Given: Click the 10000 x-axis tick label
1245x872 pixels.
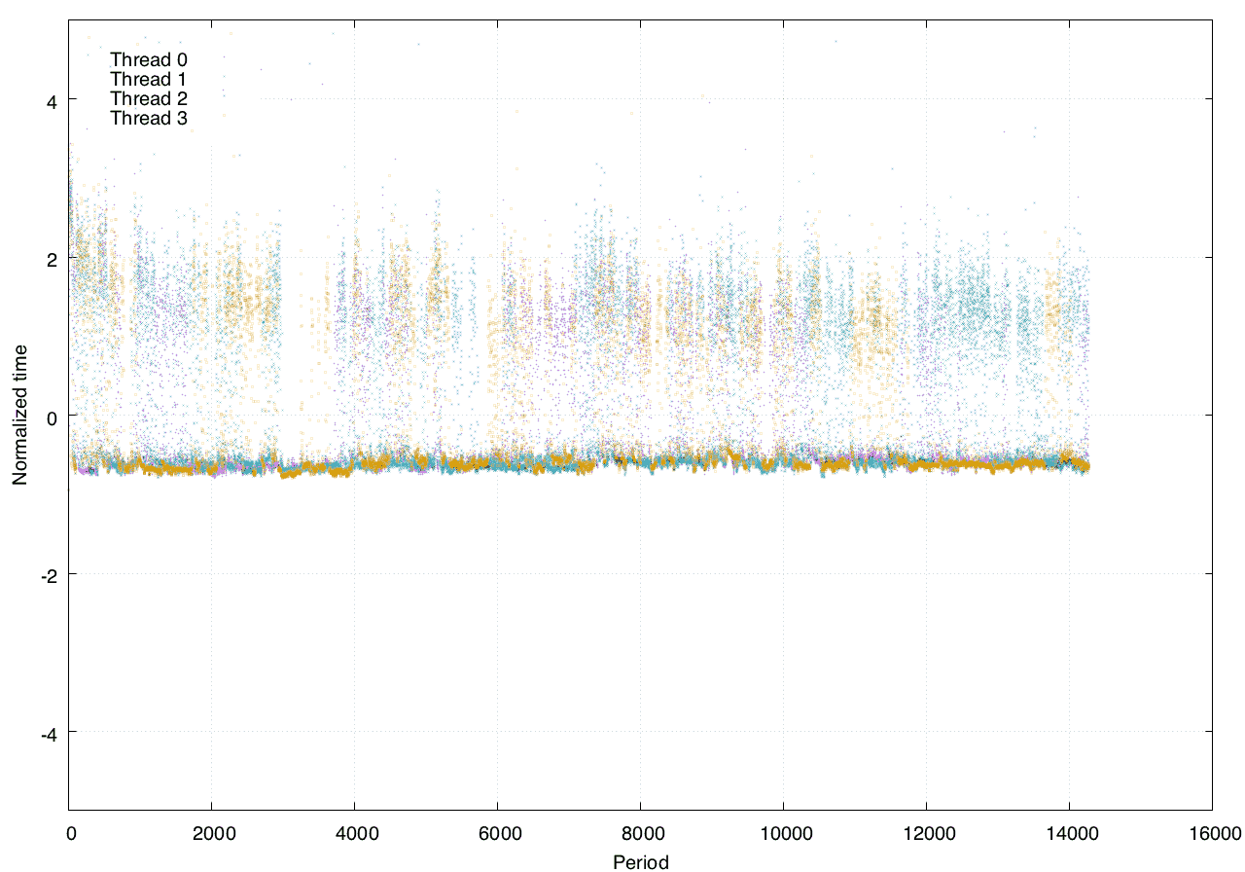Looking at the screenshot, I should [x=783, y=833].
